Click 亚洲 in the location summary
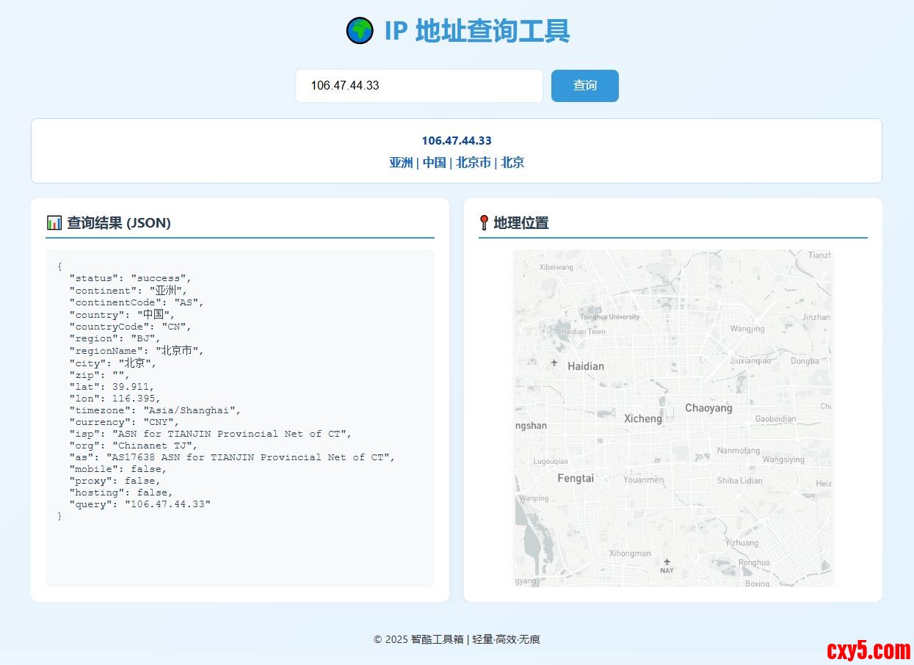The height and width of the screenshot is (665, 914). tap(401, 163)
